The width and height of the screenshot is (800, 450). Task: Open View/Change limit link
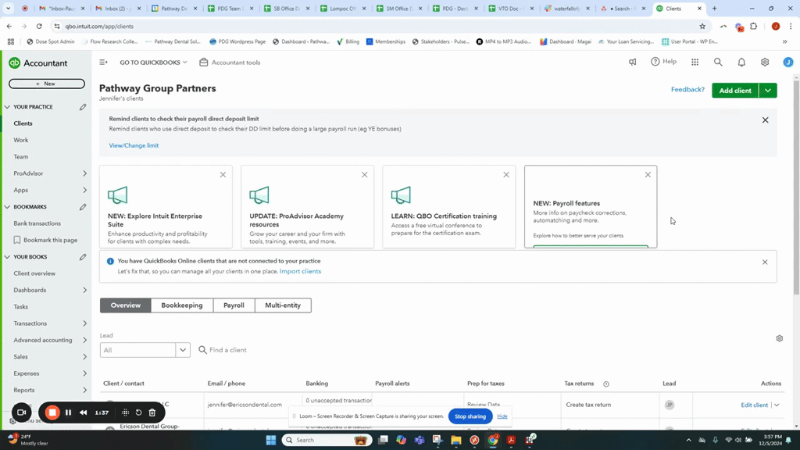tap(134, 145)
